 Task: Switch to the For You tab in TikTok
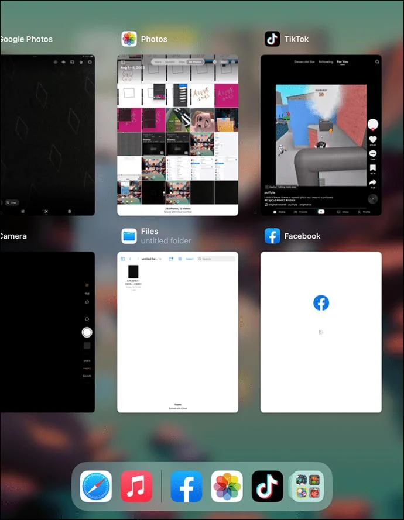pos(343,61)
